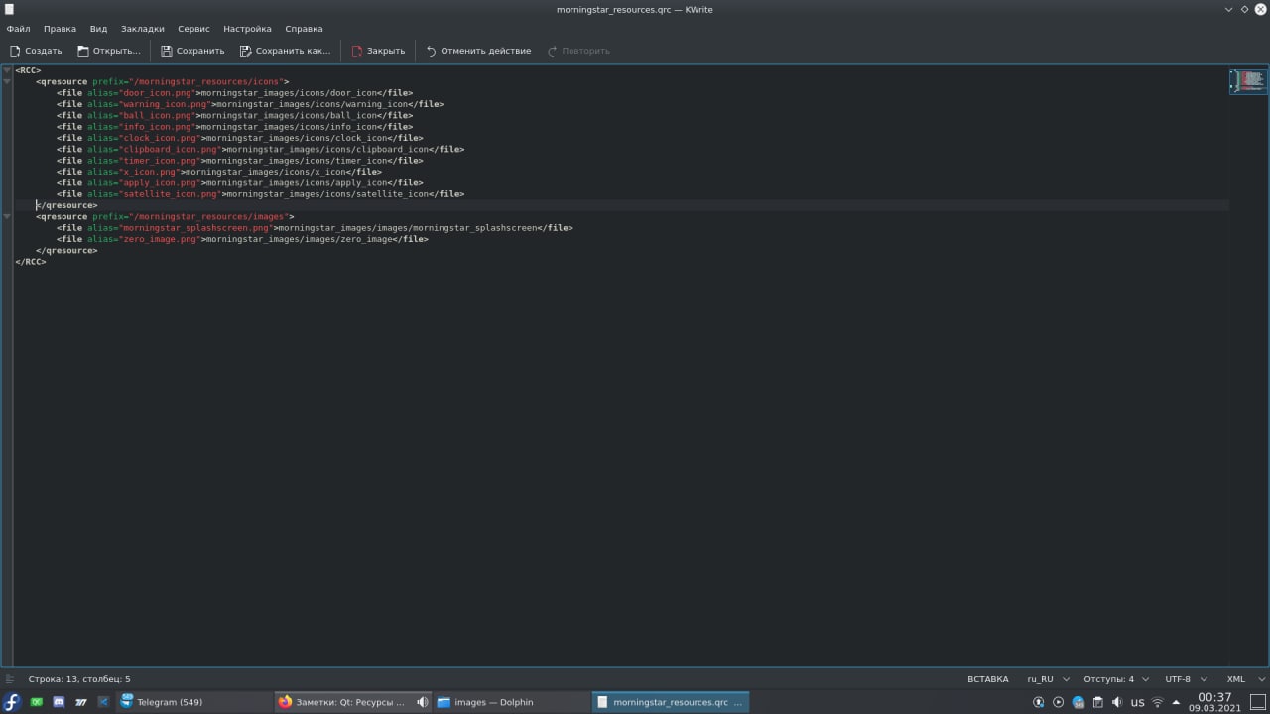Open the Справка menu

304,29
